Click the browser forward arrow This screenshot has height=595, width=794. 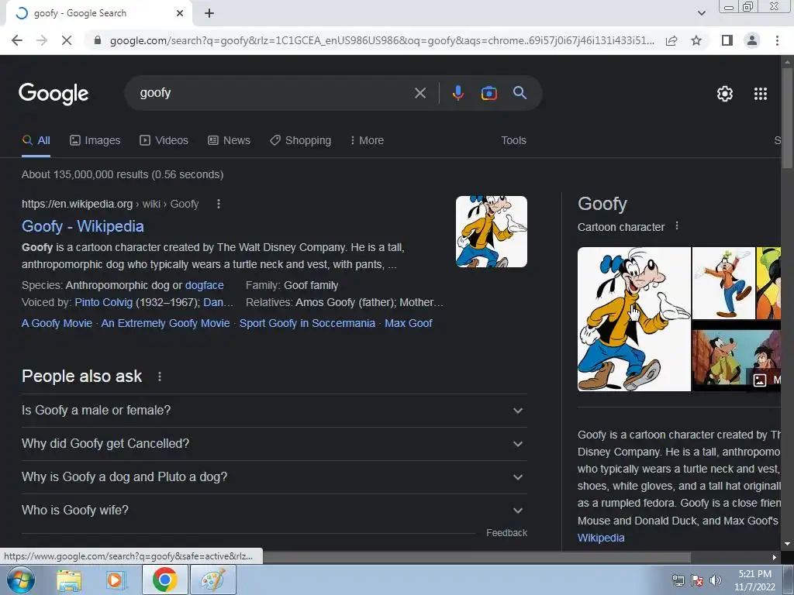coord(42,40)
